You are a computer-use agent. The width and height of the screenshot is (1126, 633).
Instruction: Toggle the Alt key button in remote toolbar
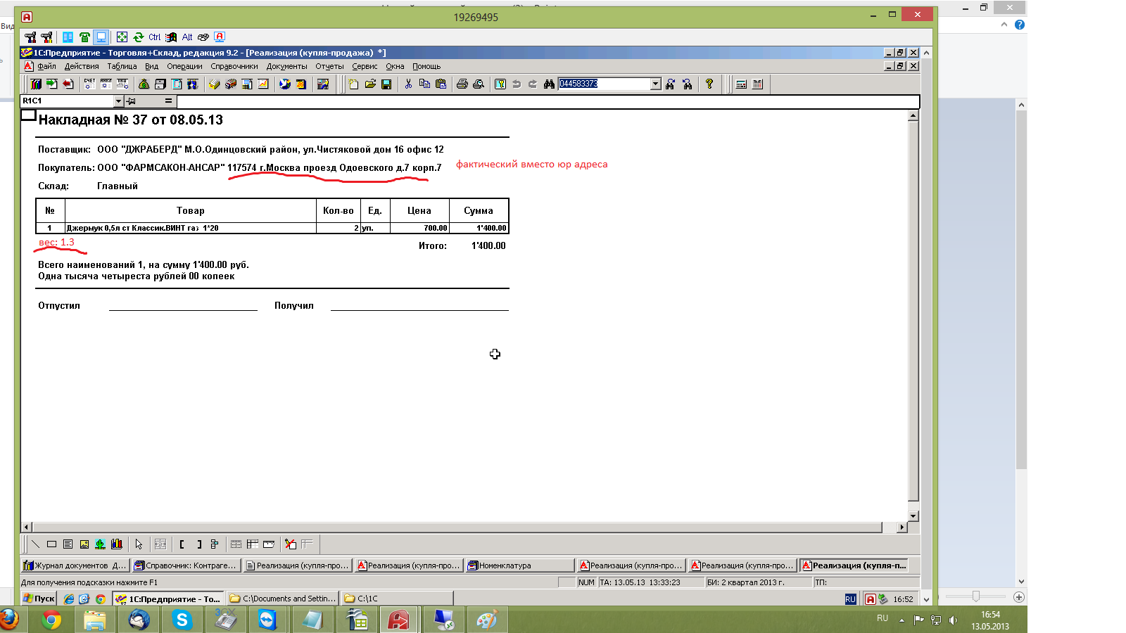[187, 37]
